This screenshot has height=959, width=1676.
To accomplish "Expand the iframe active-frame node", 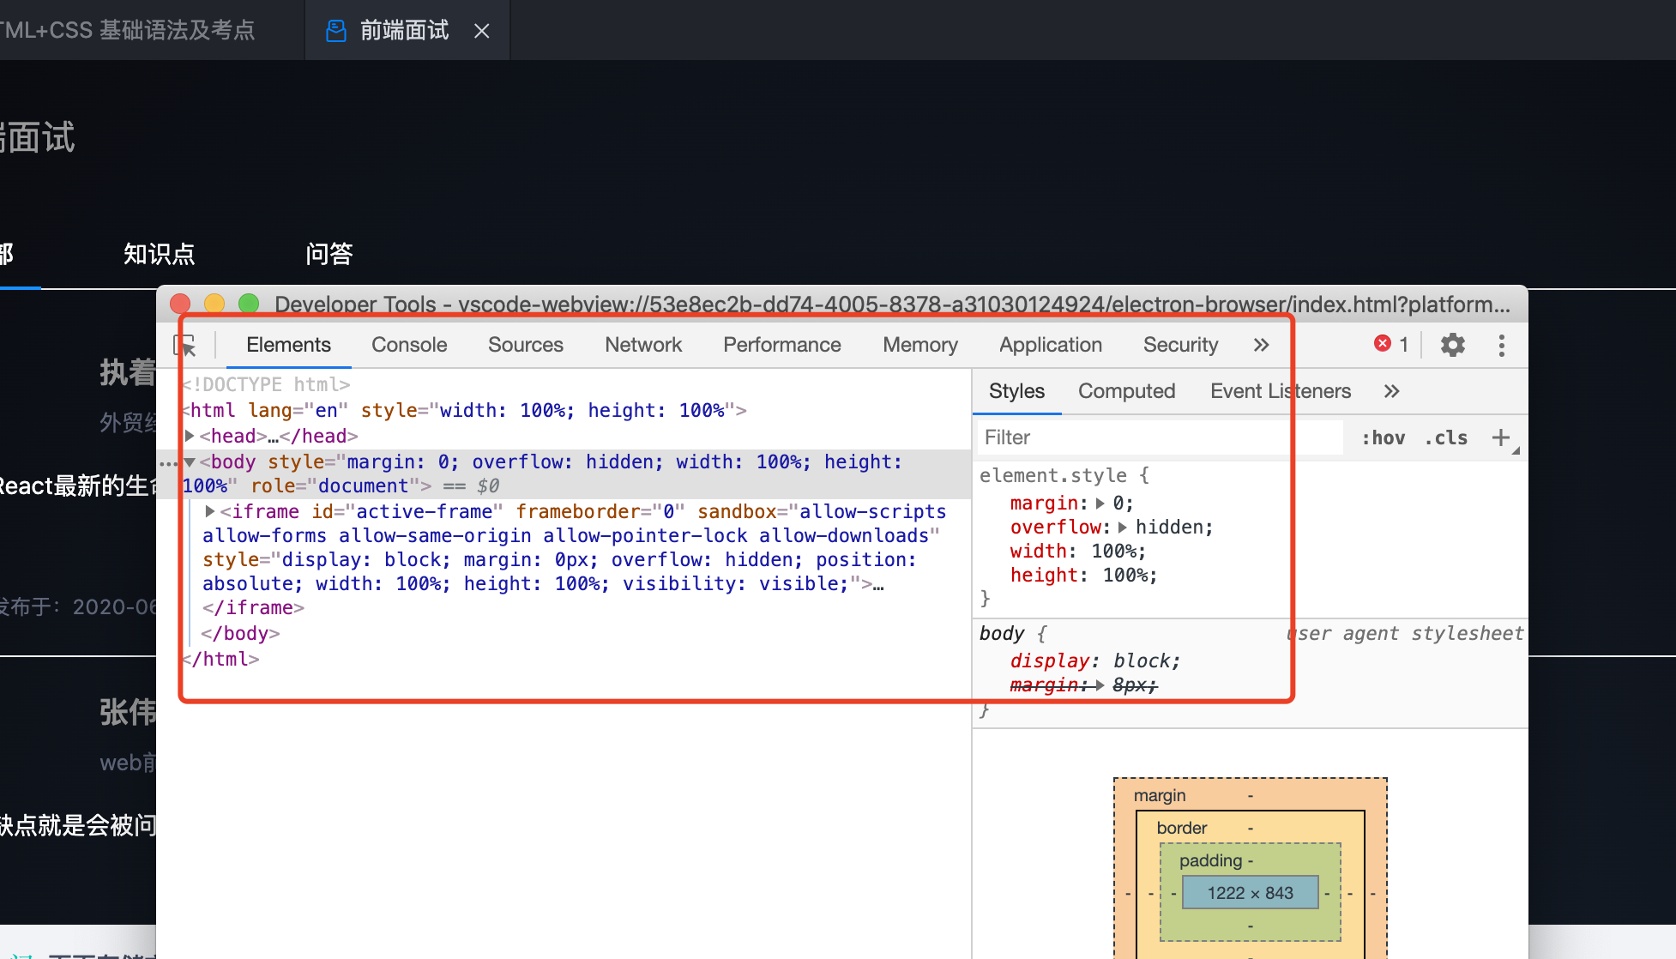I will coord(210,511).
